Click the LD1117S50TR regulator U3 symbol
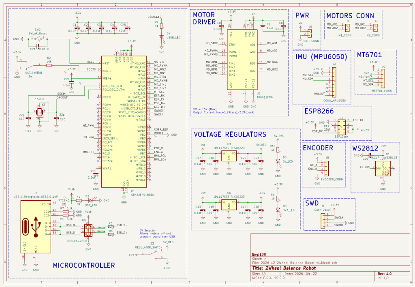This screenshot has width=415, height=287. click(x=229, y=156)
